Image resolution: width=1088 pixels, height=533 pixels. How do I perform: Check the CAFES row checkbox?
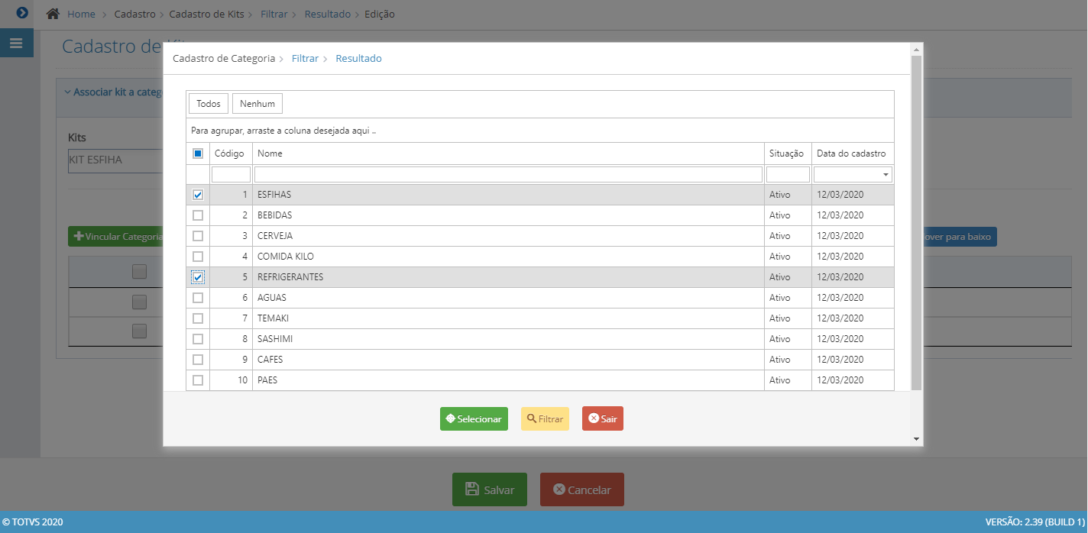point(198,360)
